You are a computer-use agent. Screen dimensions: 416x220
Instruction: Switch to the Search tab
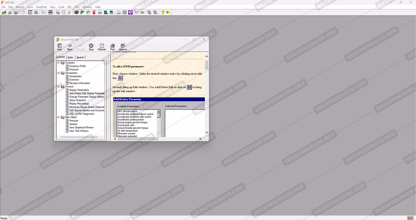point(80,57)
